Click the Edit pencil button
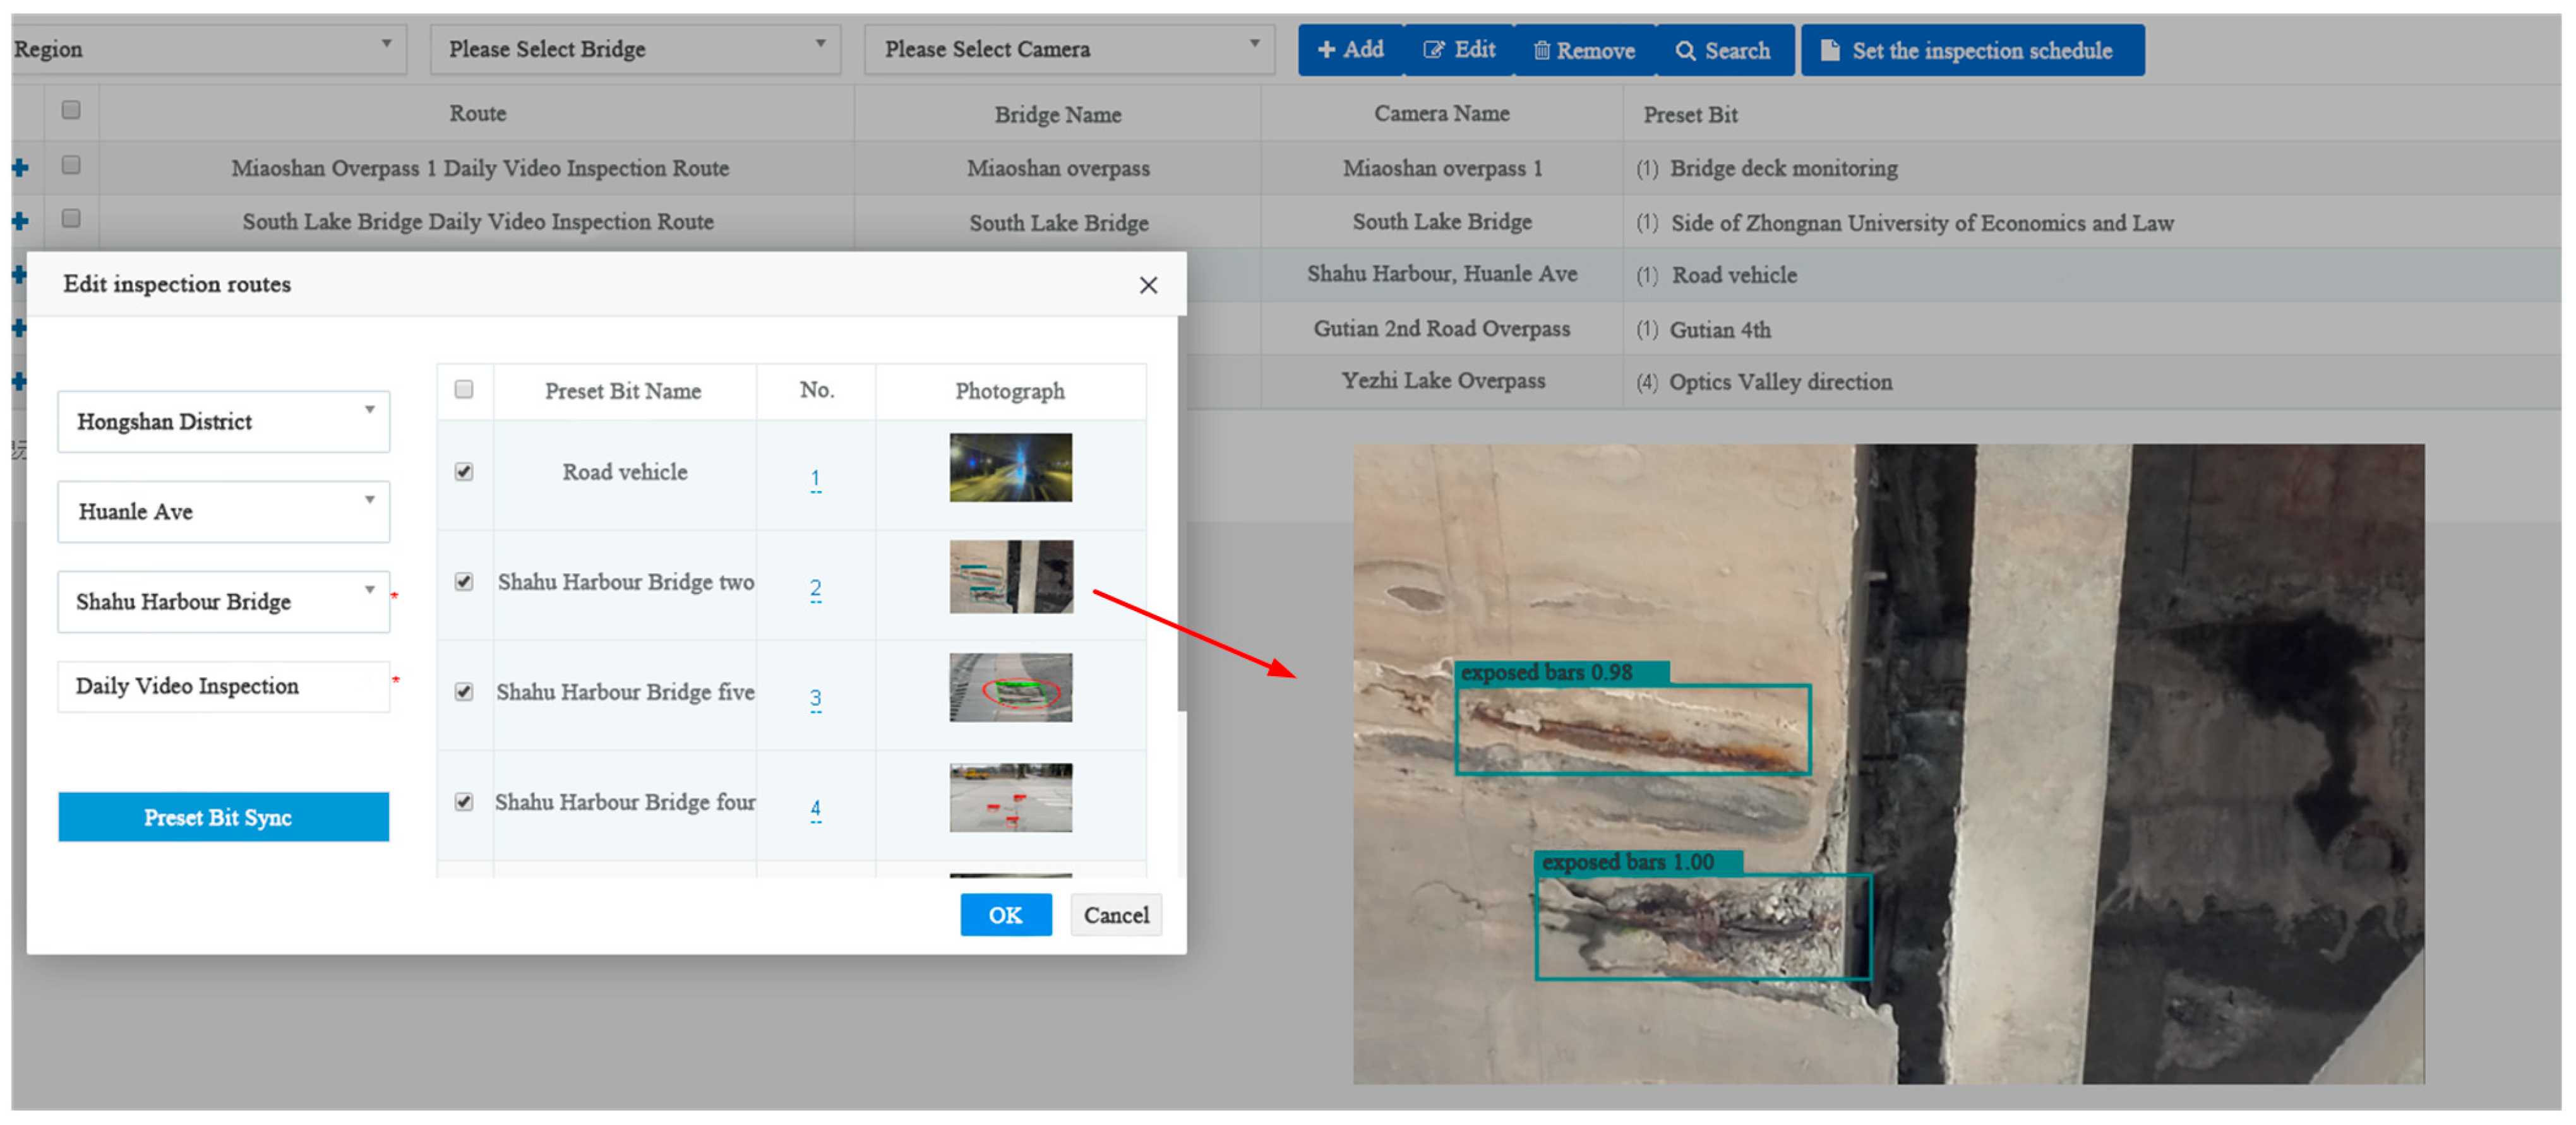This screenshot has width=2576, height=1125. point(1460,50)
